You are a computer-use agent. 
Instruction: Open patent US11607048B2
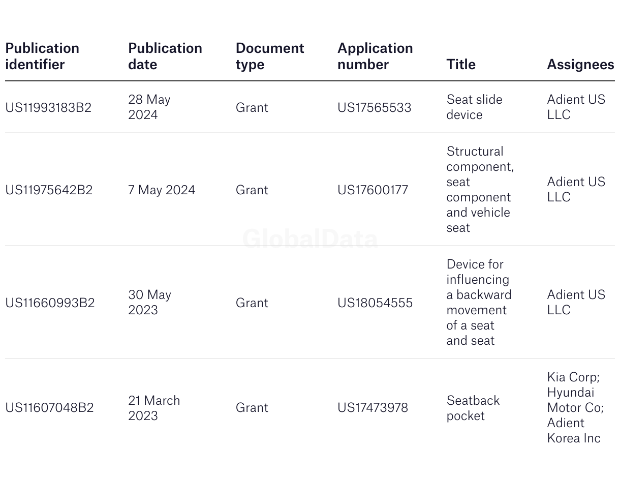click(49, 407)
